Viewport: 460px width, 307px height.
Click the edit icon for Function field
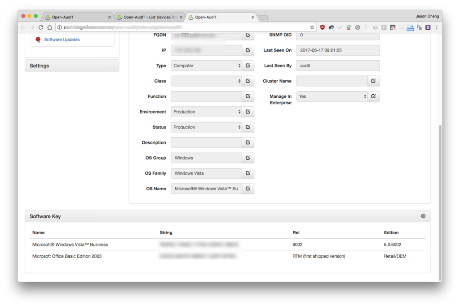[248, 96]
